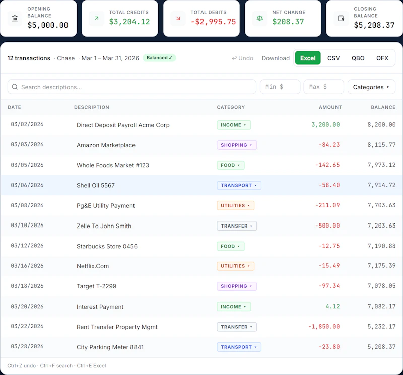Open SHOPPING category dropdown for Amazon Marketplace
This screenshot has width=403, height=375.
tap(236, 145)
